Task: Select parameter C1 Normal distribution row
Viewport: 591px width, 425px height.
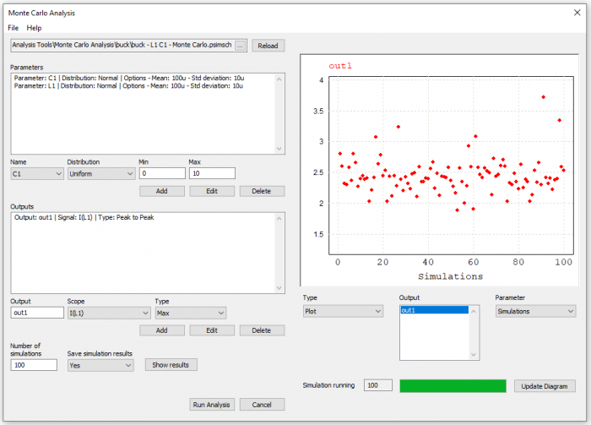Action: (x=129, y=78)
